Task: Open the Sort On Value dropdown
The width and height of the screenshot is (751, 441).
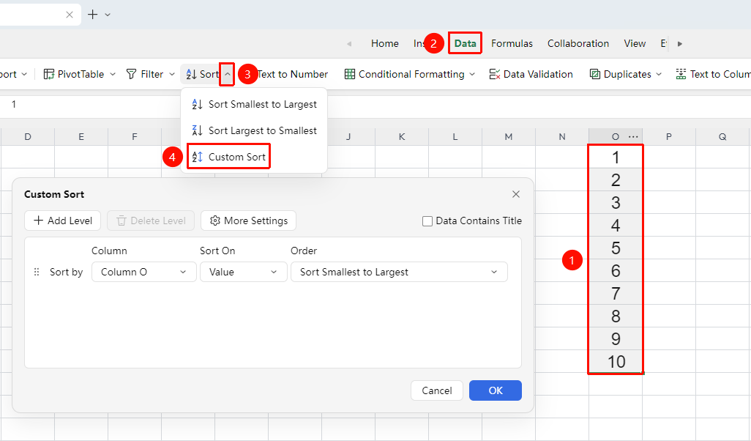Action: coord(243,272)
